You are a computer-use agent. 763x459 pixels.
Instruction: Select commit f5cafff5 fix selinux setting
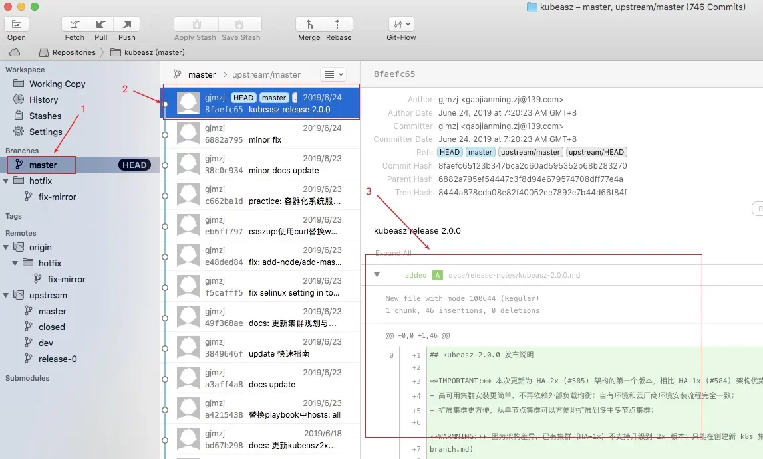point(260,286)
